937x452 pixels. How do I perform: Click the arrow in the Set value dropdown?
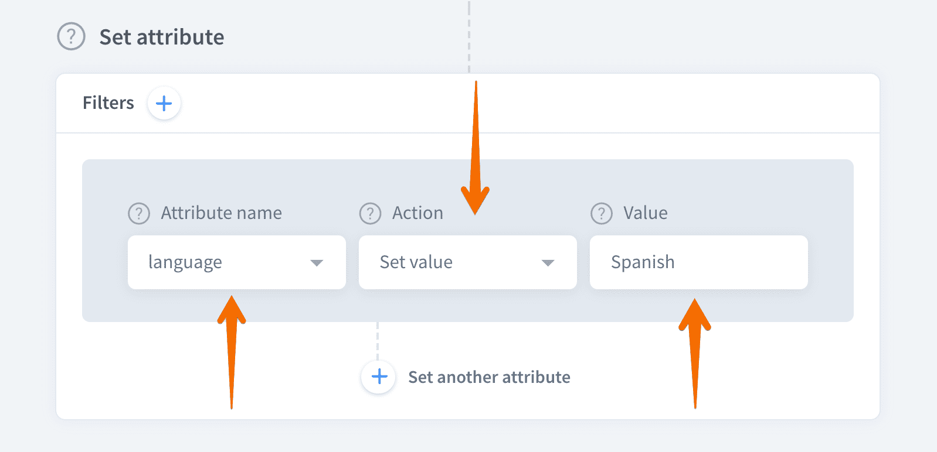point(548,263)
